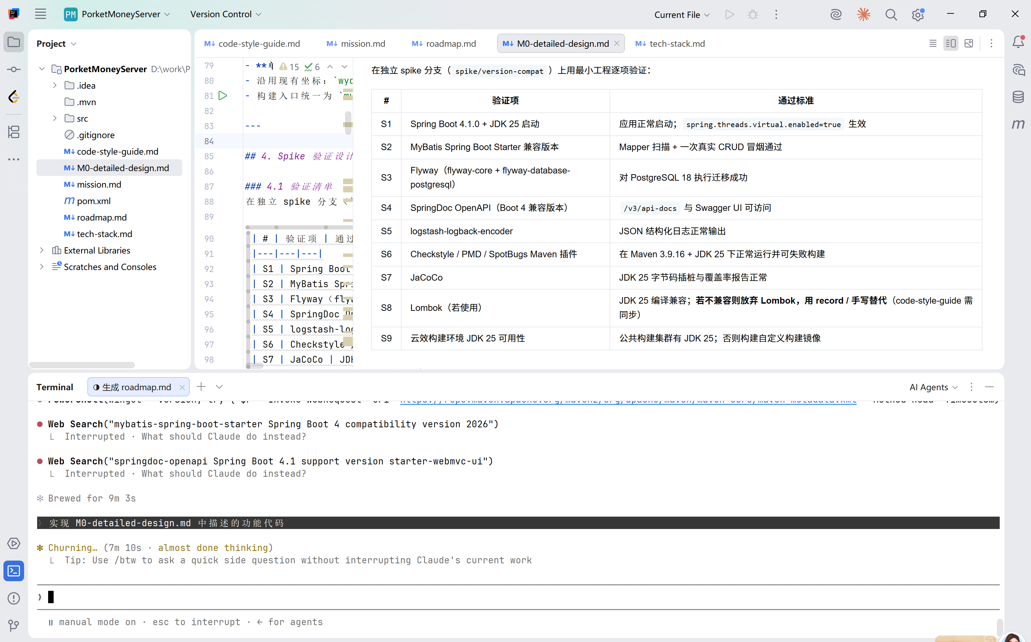Select the .mvn folder
The image size is (1031, 642).
pyautogui.click(x=86, y=102)
